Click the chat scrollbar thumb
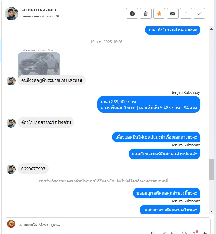This screenshot has height=234, width=216. [211, 170]
